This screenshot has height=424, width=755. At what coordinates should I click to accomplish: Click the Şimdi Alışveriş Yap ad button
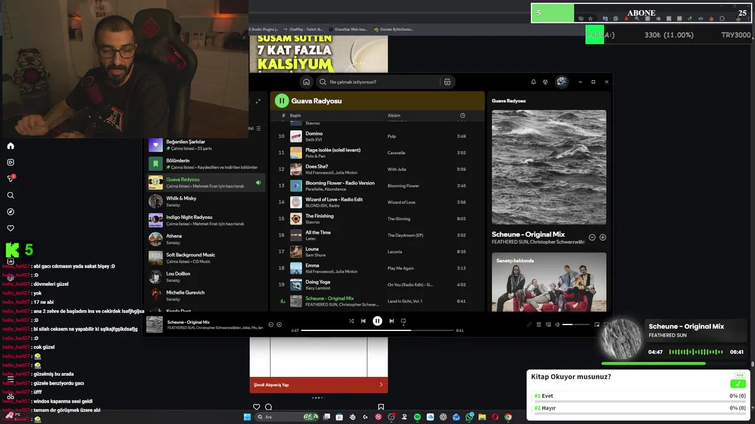pos(319,385)
